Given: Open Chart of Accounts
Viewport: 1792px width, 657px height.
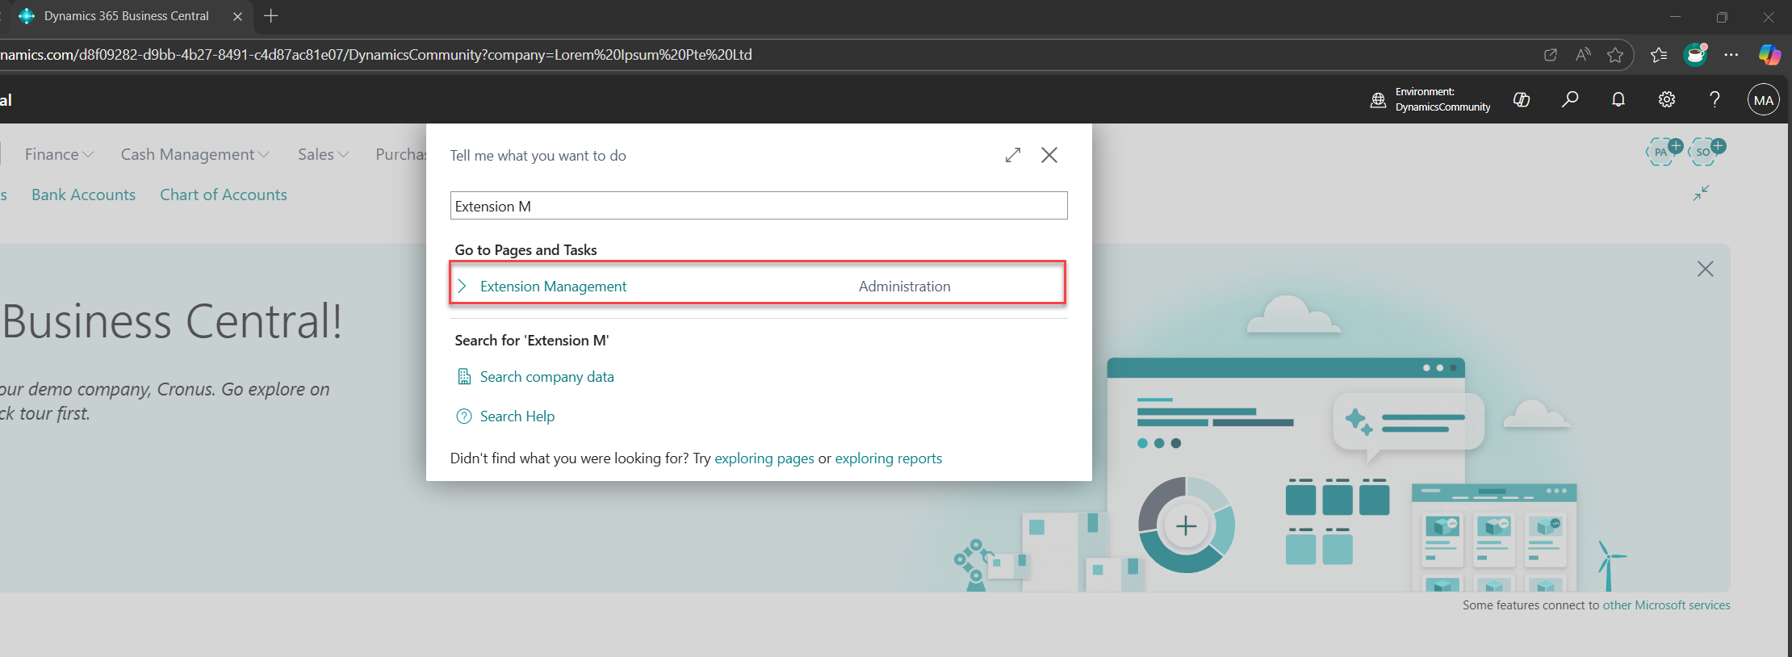Looking at the screenshot, I should [x=224, y=195].
